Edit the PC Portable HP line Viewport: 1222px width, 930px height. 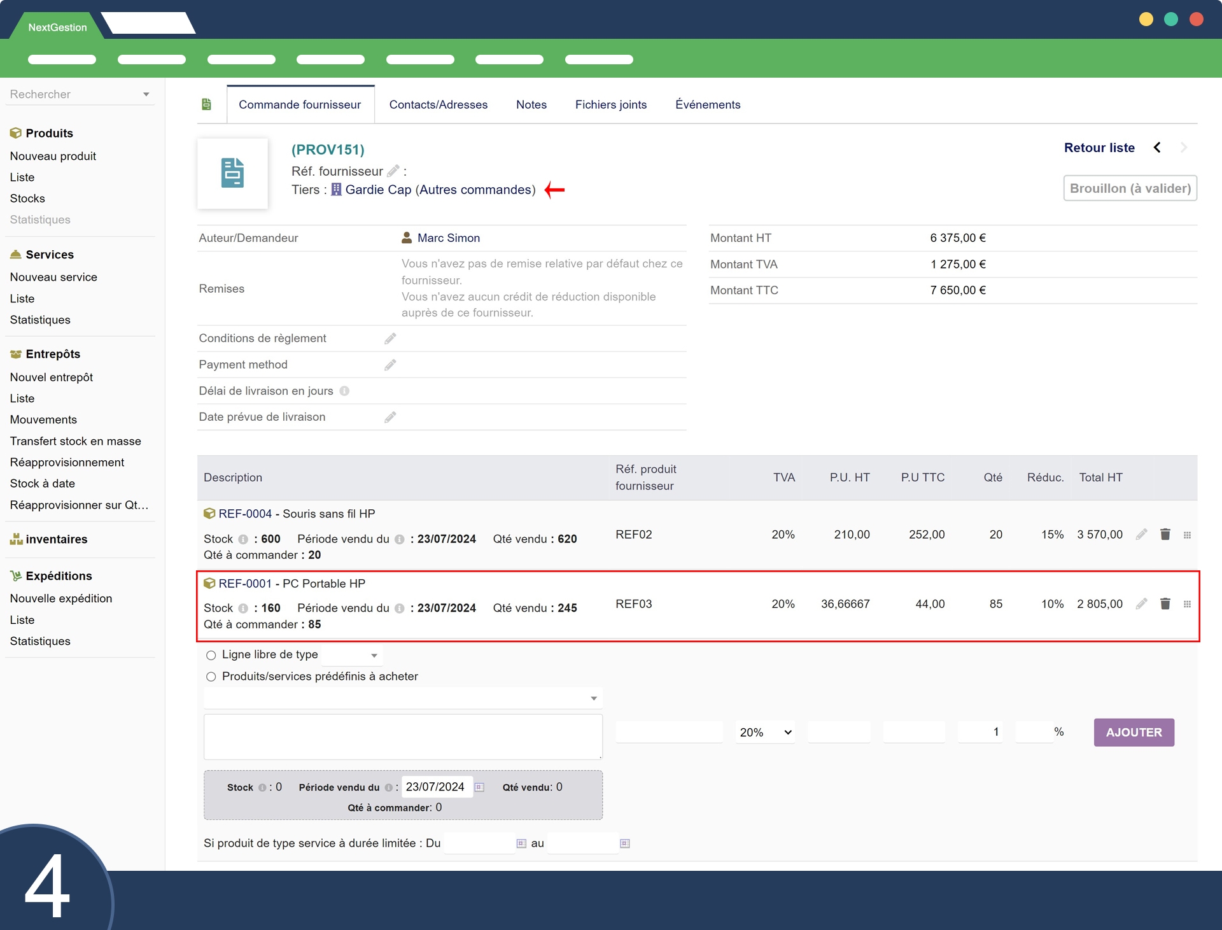click(1141, 603)
